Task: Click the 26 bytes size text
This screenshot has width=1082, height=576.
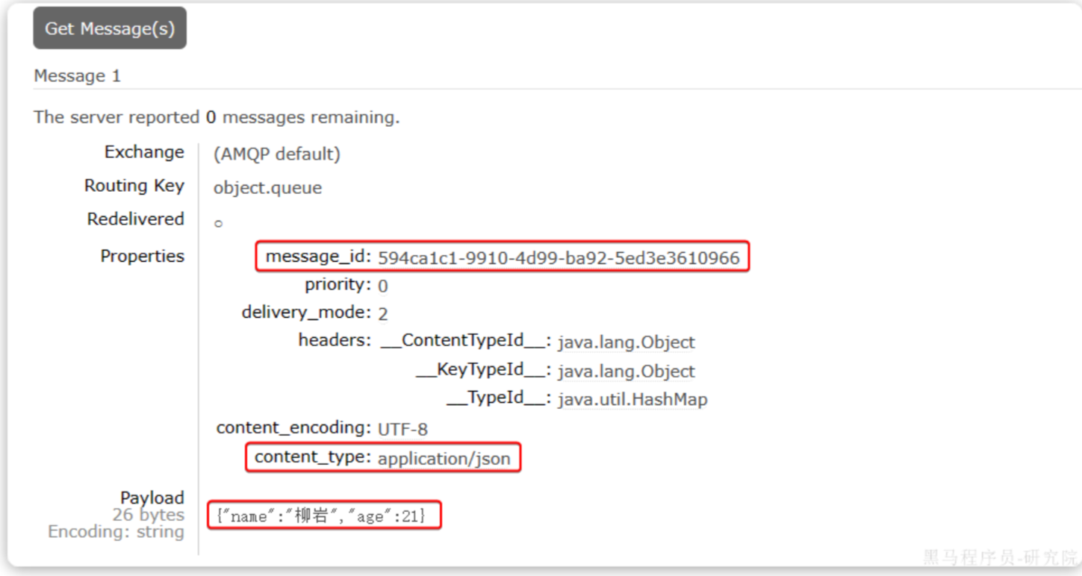Action: [148, 515]
